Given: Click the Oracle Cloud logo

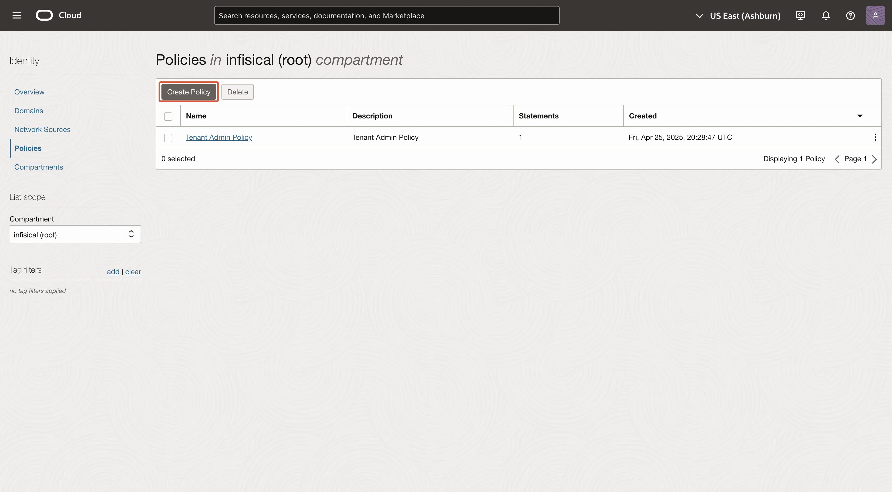Looking at the screenshot, I should (x=58, y=15).
